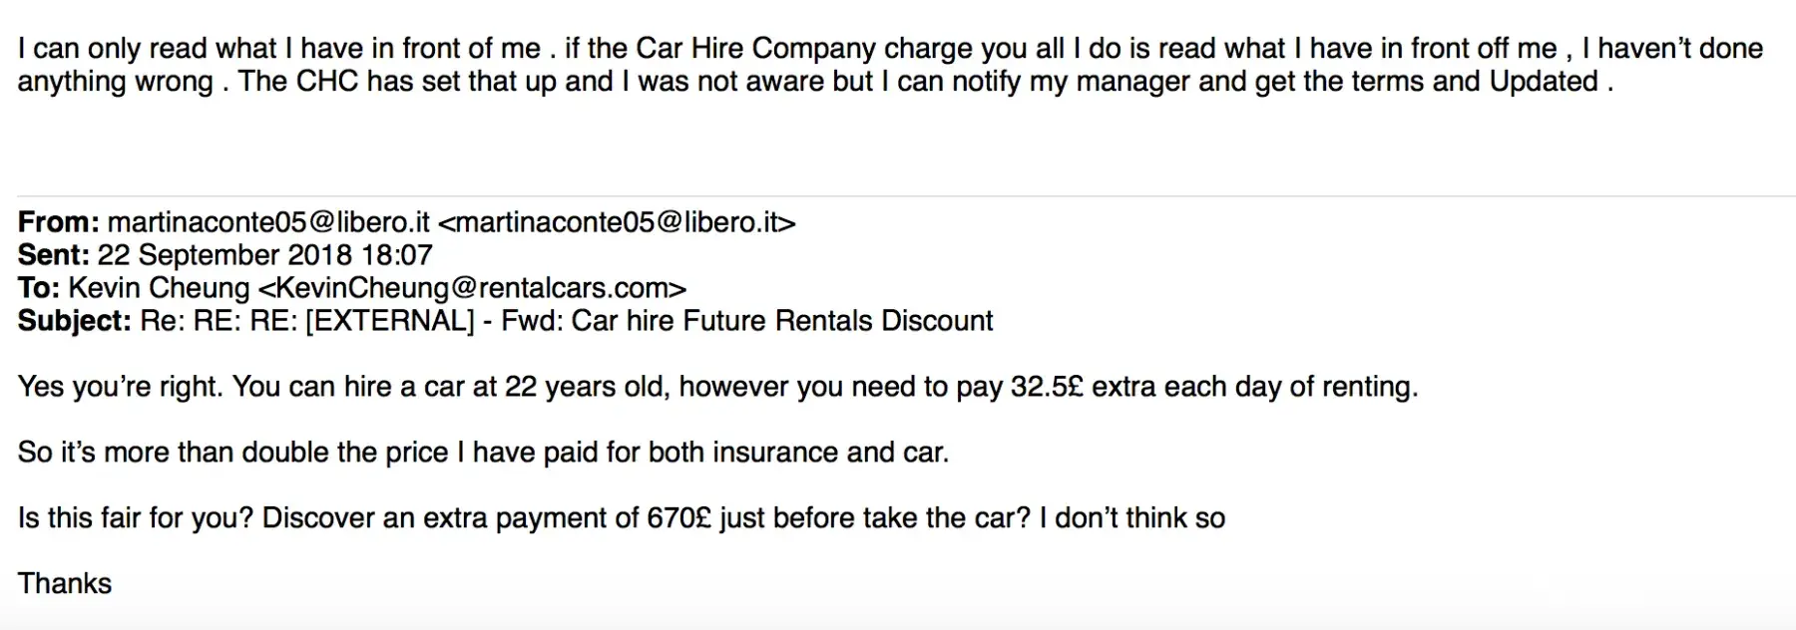Click the 32.5£ amount in the message
Image resolution: width=1796 pixels, height=630 pixels.
1047,387
